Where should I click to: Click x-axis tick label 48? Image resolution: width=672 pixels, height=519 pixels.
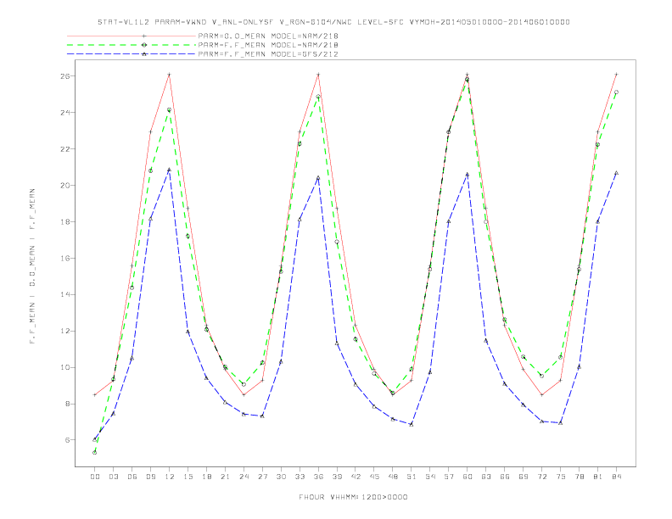[393, 477]
